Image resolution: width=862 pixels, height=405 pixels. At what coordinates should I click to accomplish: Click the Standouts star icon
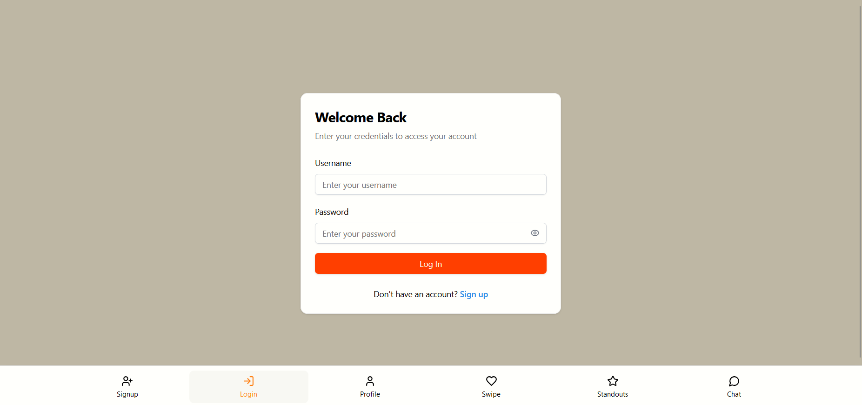tap(613, 381)
